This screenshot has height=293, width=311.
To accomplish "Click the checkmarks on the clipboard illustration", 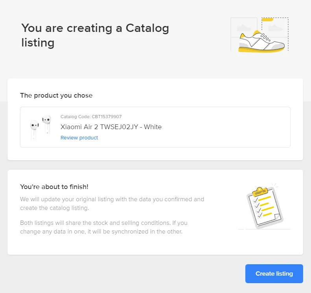I will point(256,205).
